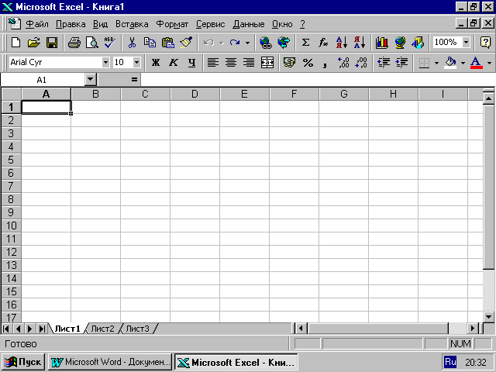Click the vertical scrollbar down arrow
The width and height of the screenshot is (496, 372).
[489, 317]
